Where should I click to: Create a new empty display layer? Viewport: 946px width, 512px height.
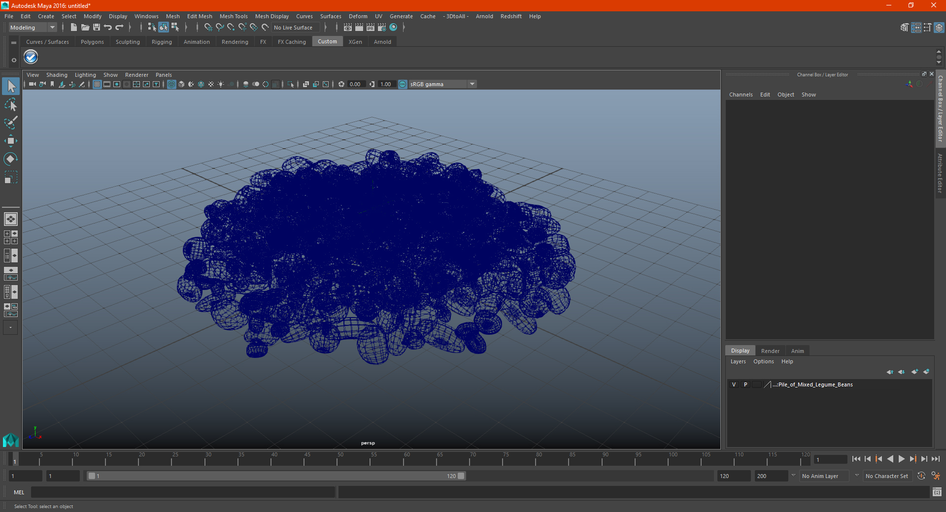(914, 372)
